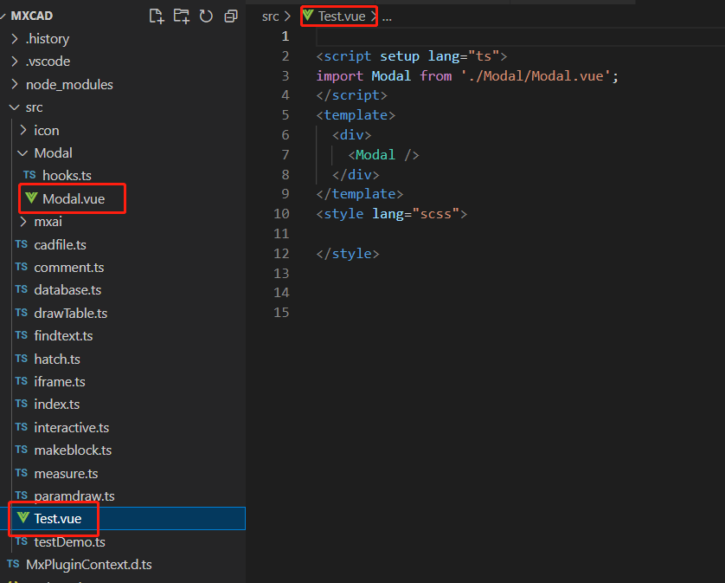Click Test.vue in the breadcrumb path

[x=342, y=16]
